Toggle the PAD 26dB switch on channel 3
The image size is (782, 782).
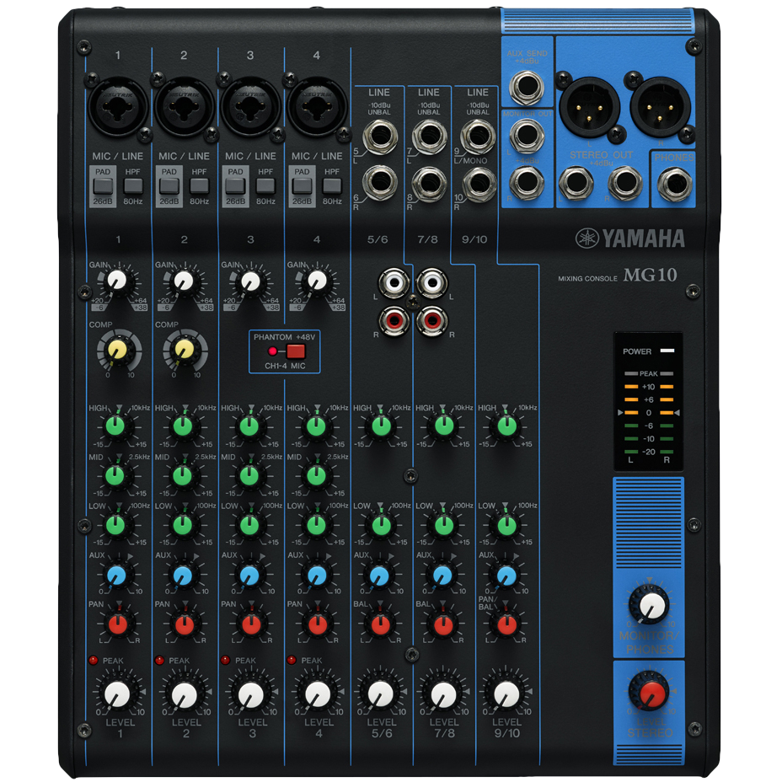click(235, 186)
